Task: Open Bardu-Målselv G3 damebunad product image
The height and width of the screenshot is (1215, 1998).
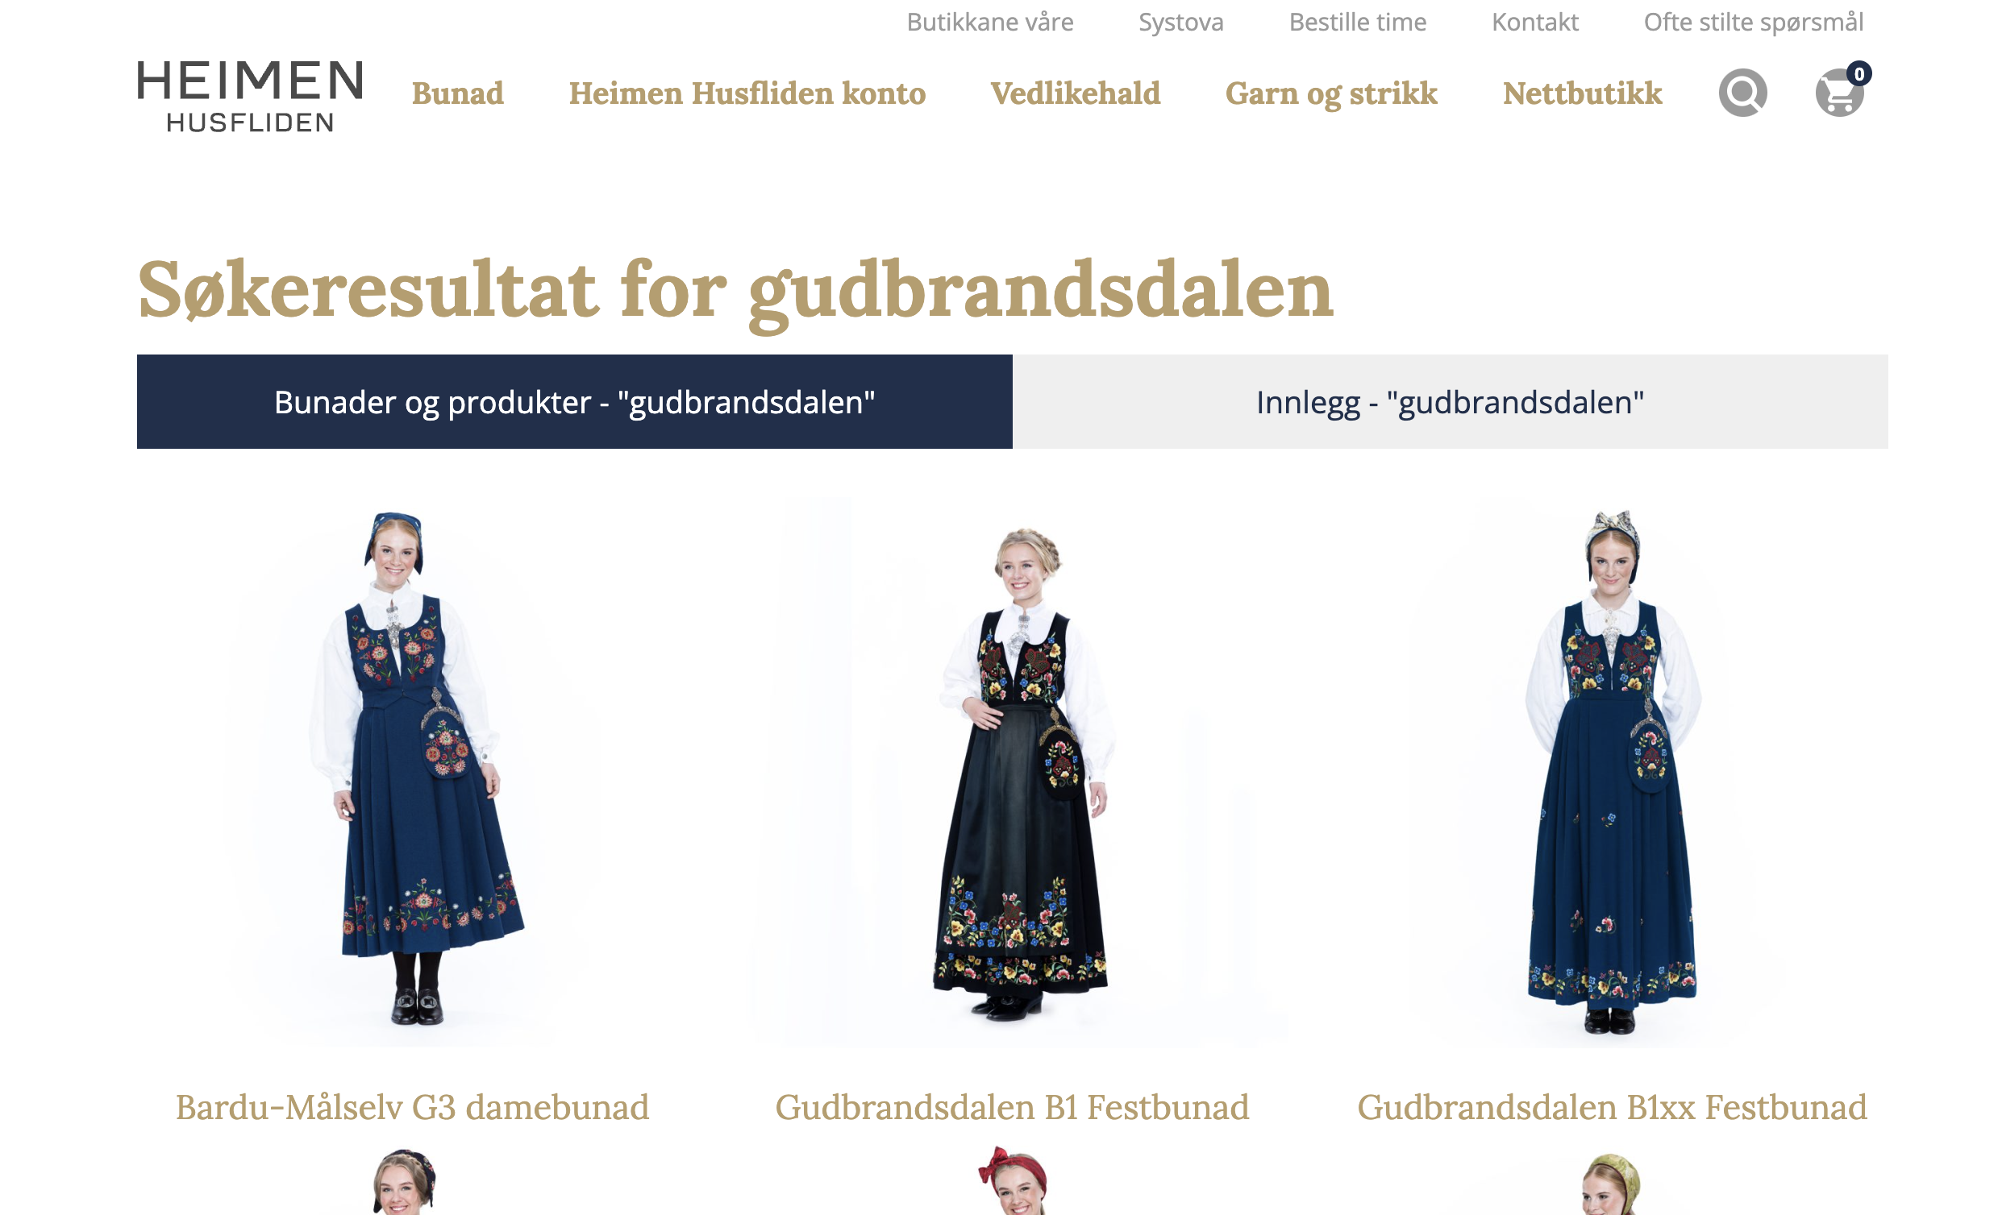Action: (412, 772)
